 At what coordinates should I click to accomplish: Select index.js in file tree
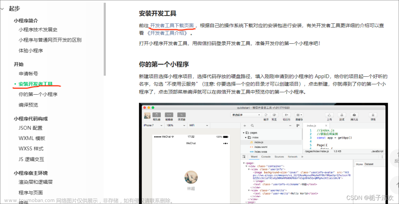click(x=259, y=142)
